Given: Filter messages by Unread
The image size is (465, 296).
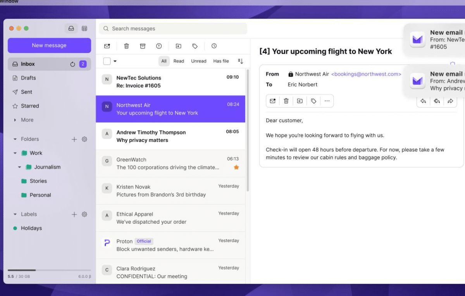Looking at the screenshot, I should click(x=198, y=61).
